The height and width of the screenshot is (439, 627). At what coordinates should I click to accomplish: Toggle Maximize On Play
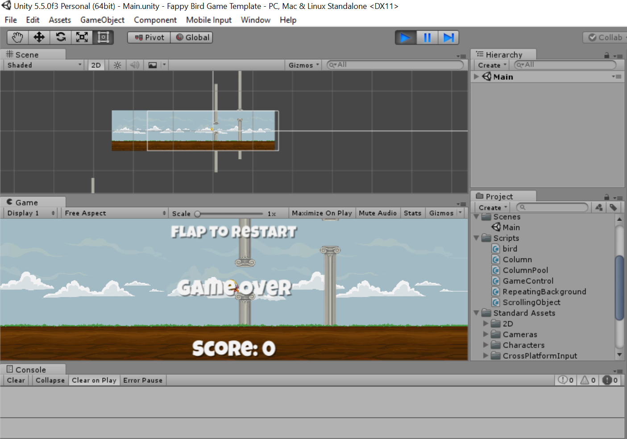pos(322,213)
